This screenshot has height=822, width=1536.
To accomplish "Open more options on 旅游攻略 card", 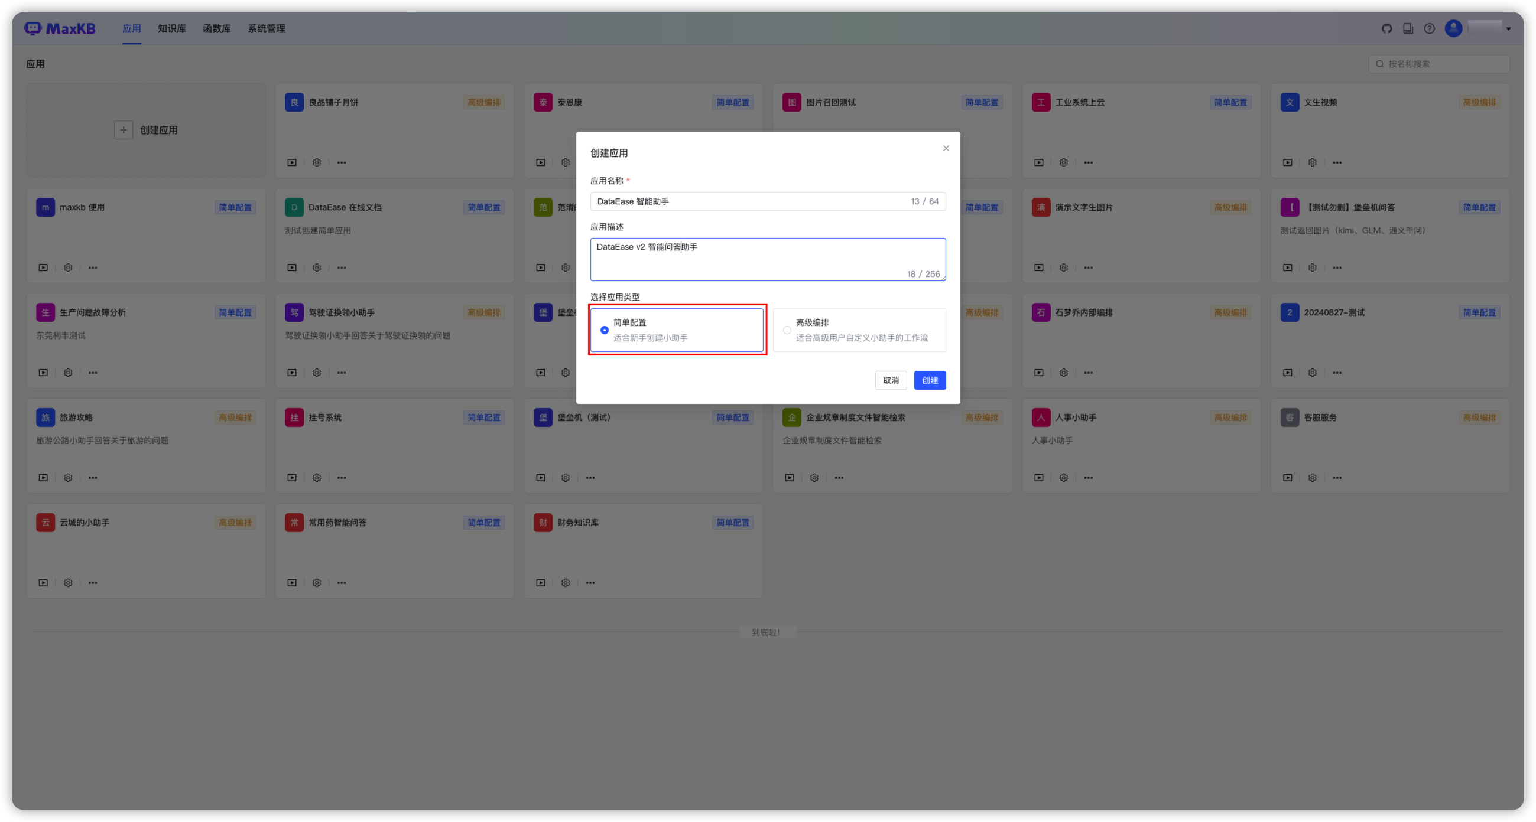I will click(93, 478).
